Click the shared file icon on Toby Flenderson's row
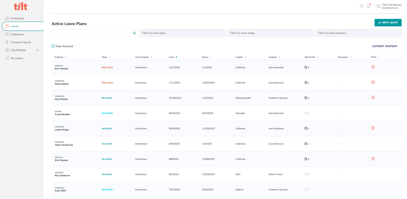Viewport: 407px width, 199px height. (306, 144)
